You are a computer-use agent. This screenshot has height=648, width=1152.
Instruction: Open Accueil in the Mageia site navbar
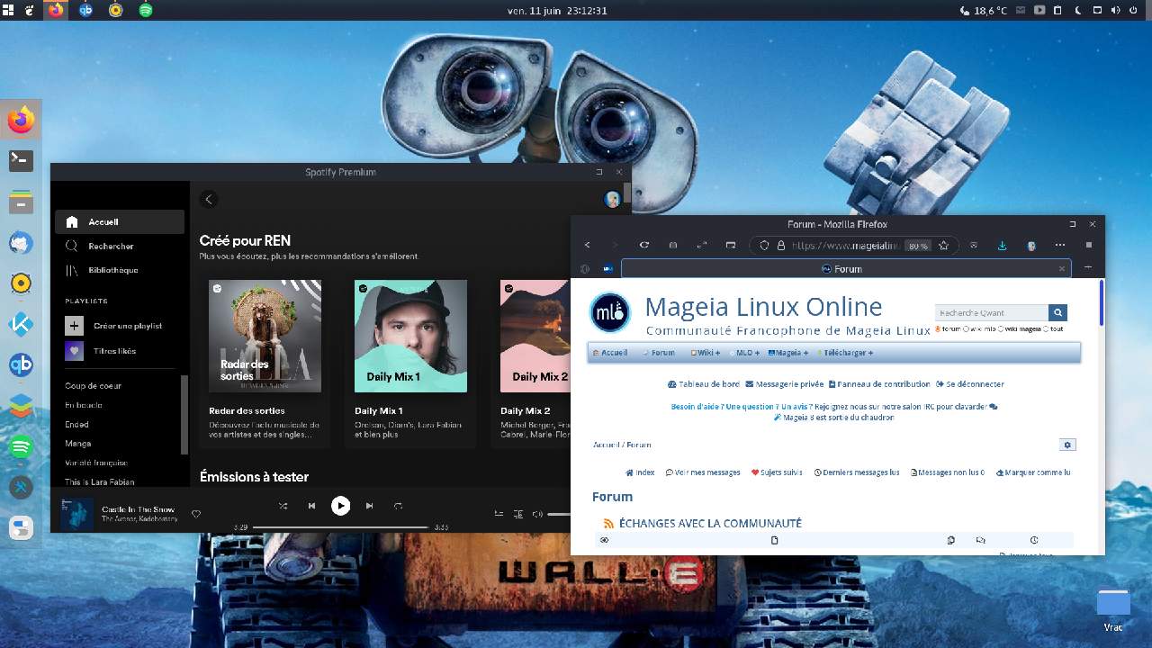610,353
